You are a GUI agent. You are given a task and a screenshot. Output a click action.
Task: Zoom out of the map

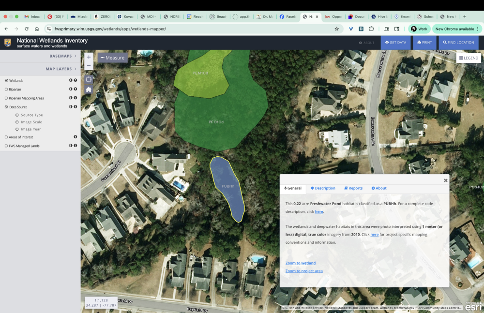[x=89, y=66]
